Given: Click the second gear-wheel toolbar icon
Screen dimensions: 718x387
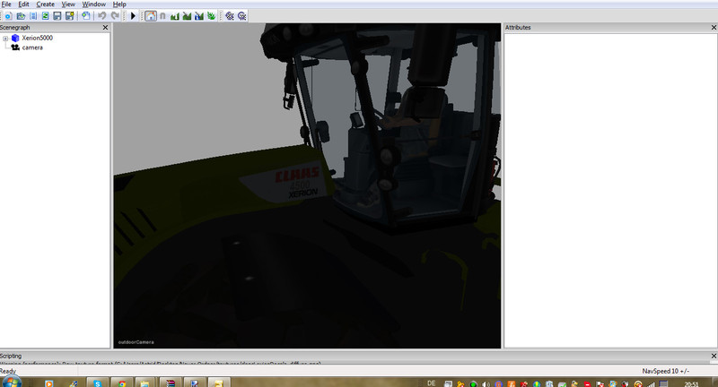Looking at the screenshot, I should [x=241, y=16].
